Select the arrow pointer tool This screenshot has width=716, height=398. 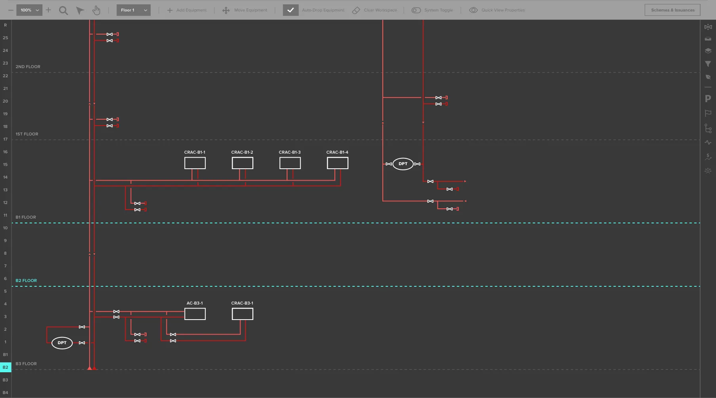(x=80, y=10)
